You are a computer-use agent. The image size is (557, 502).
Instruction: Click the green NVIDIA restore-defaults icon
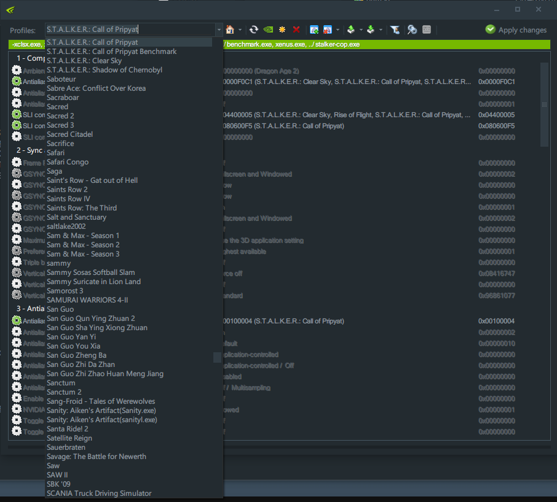(x=268, y=30)
